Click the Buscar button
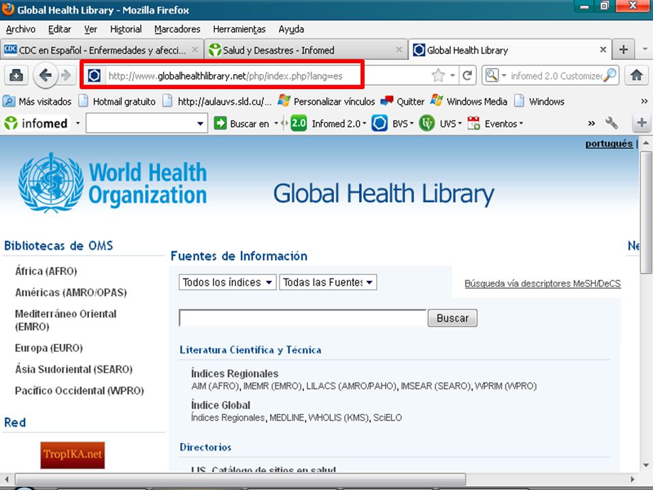 point(452,318)
